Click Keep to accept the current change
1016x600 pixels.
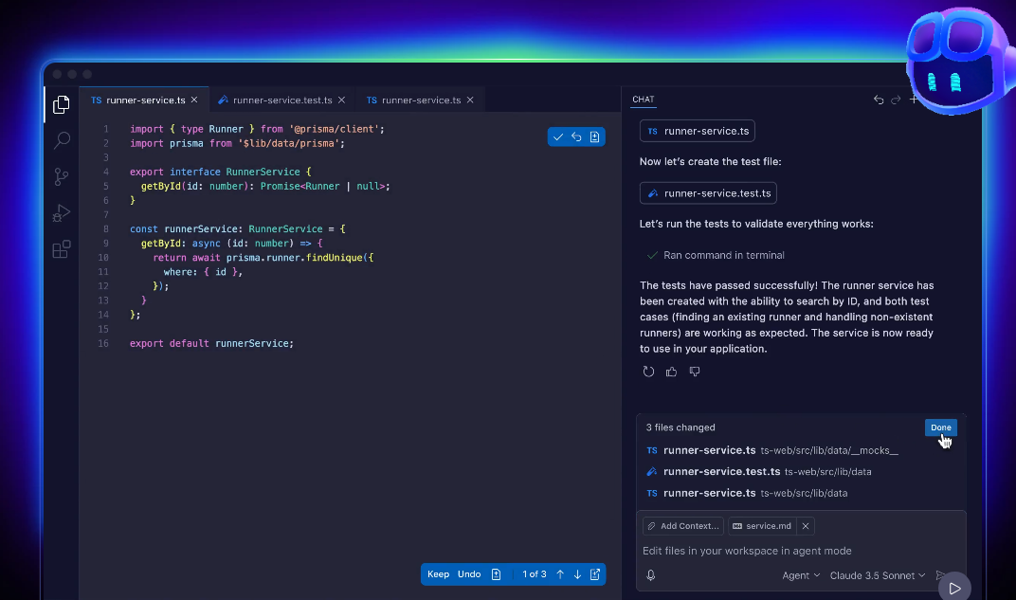click(x=438, y=574)
